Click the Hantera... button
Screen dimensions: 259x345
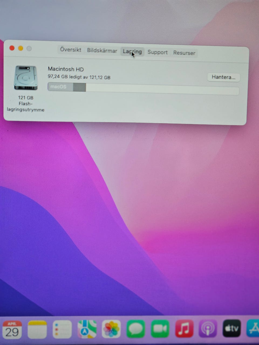pyautogui.click(x=224, y=77)
